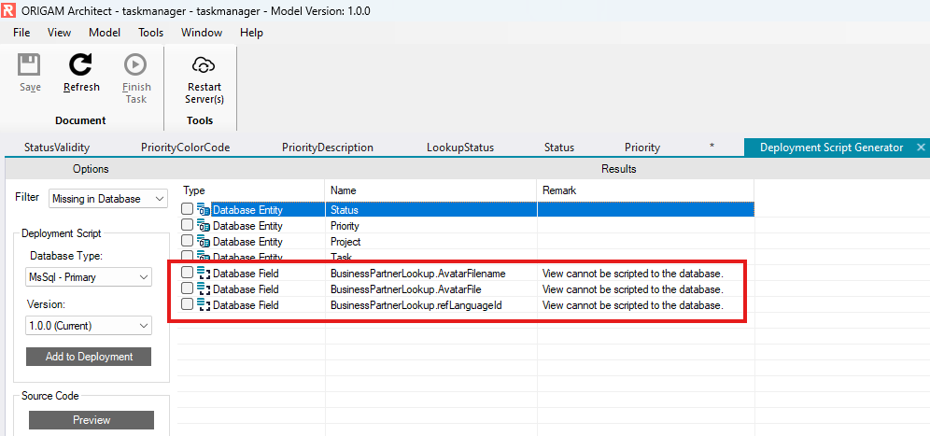Screen dimensions: 930x436
Task: Click the Database Entity icon in Status row
Action: 204,209
